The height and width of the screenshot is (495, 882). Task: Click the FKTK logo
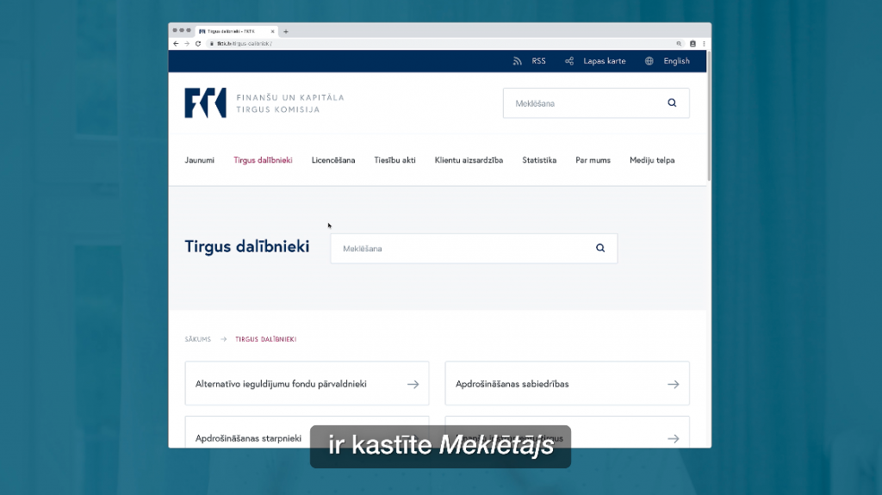click(205, 103)
